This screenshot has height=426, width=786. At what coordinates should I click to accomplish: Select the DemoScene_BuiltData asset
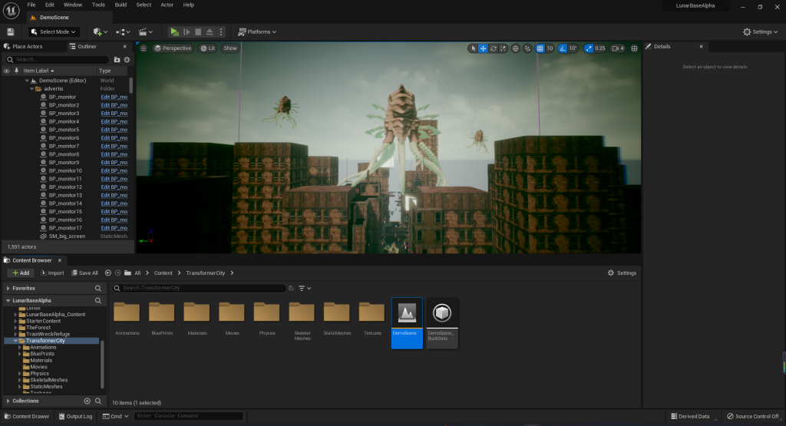pos(442,322)
